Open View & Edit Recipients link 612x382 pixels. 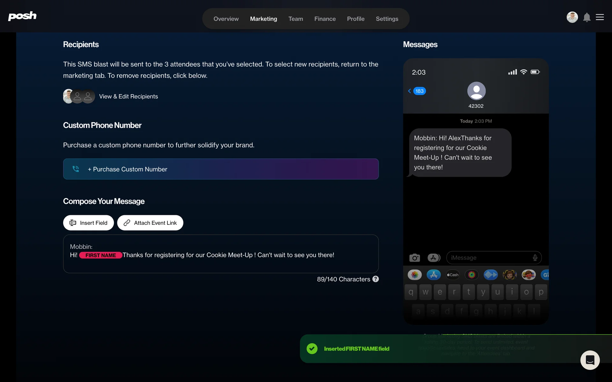128,96
